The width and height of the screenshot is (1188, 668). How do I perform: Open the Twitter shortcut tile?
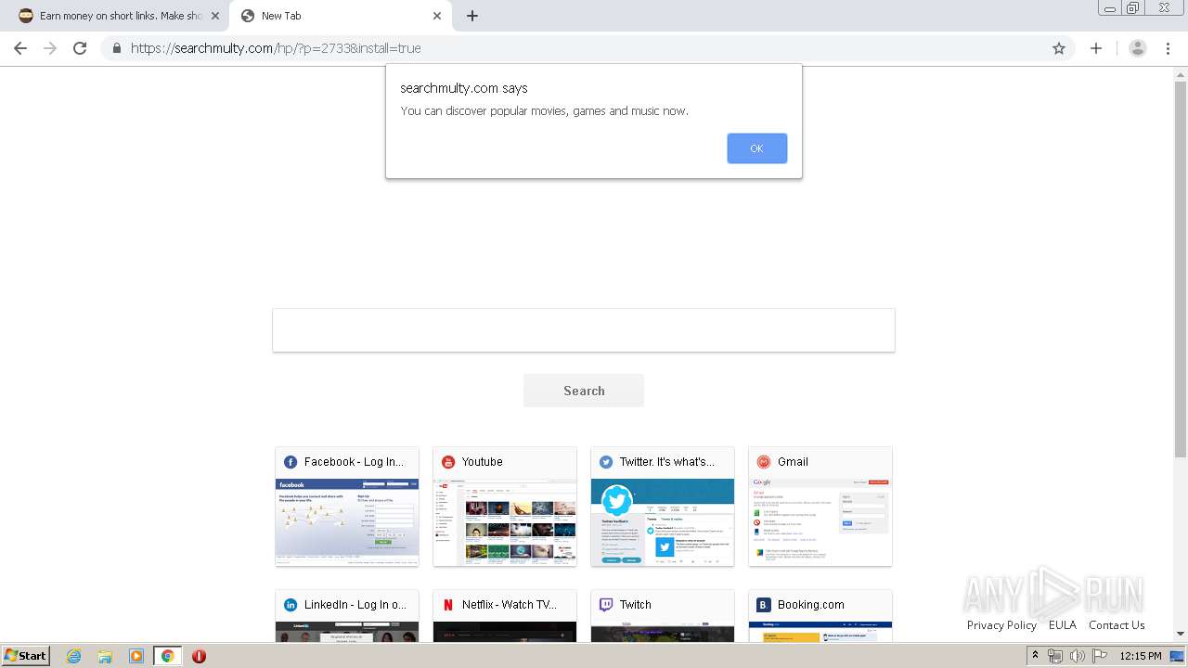click(663, 507)
